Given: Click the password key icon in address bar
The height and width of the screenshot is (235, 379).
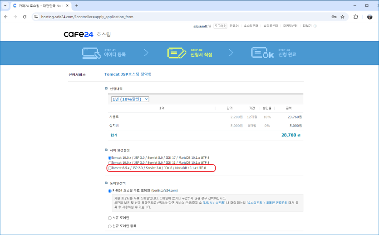Looking at the screenshot, I should pyautogui.click(x=334, y=17).
